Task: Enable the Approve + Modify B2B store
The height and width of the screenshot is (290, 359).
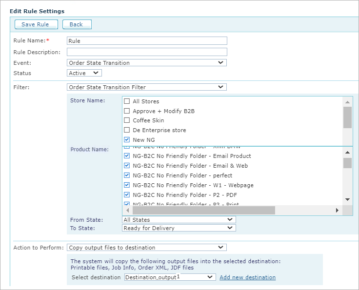Action: click(127, 111)
